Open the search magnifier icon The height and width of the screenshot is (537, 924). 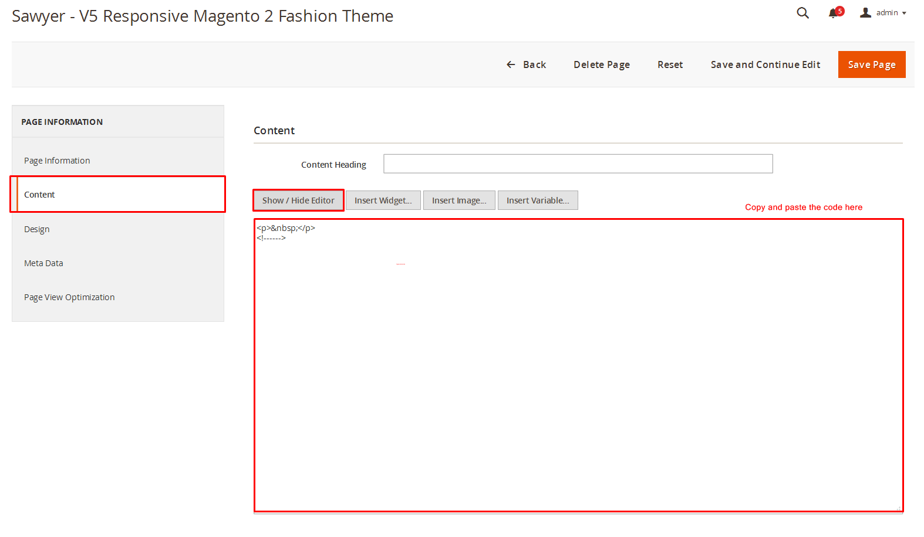click(802, 13)
